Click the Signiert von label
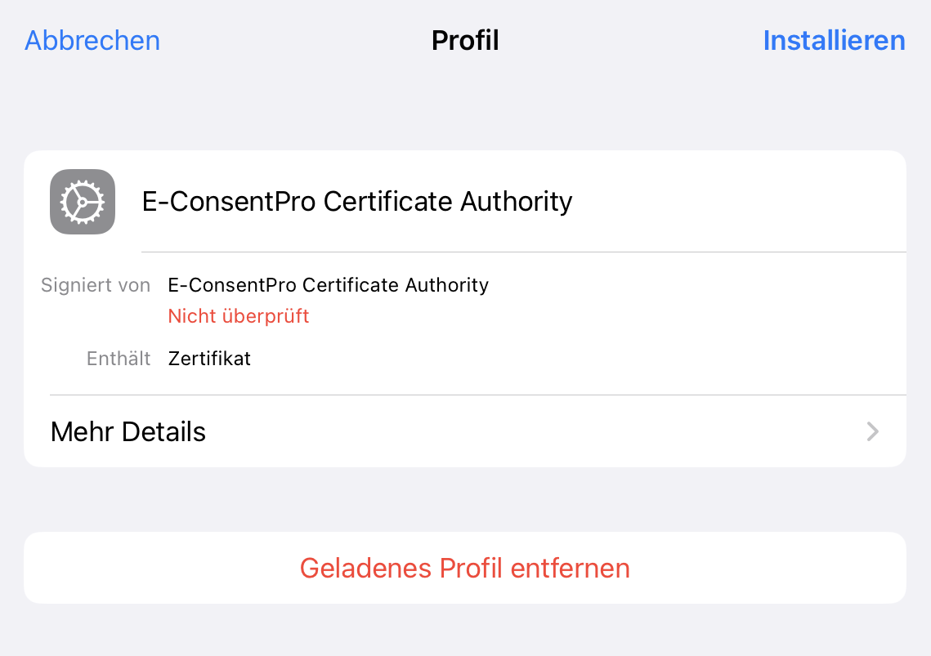The height and width of the screenshot is (656, 931). pyautogui.click(x=96, y=285)
